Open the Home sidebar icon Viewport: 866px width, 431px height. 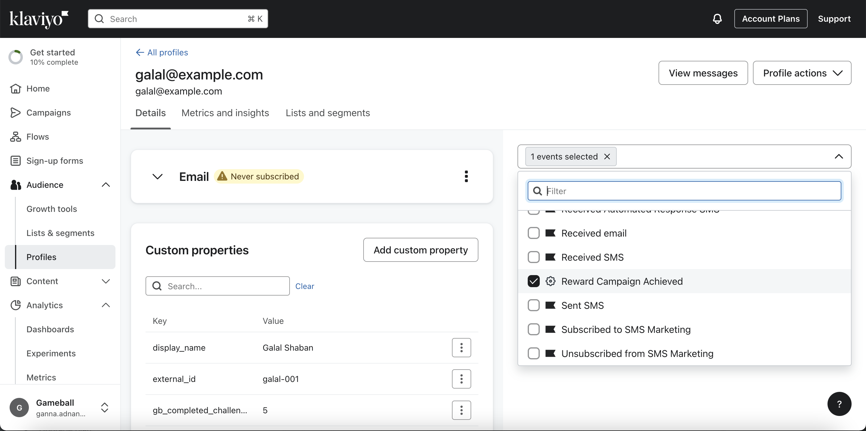(15, 88)
